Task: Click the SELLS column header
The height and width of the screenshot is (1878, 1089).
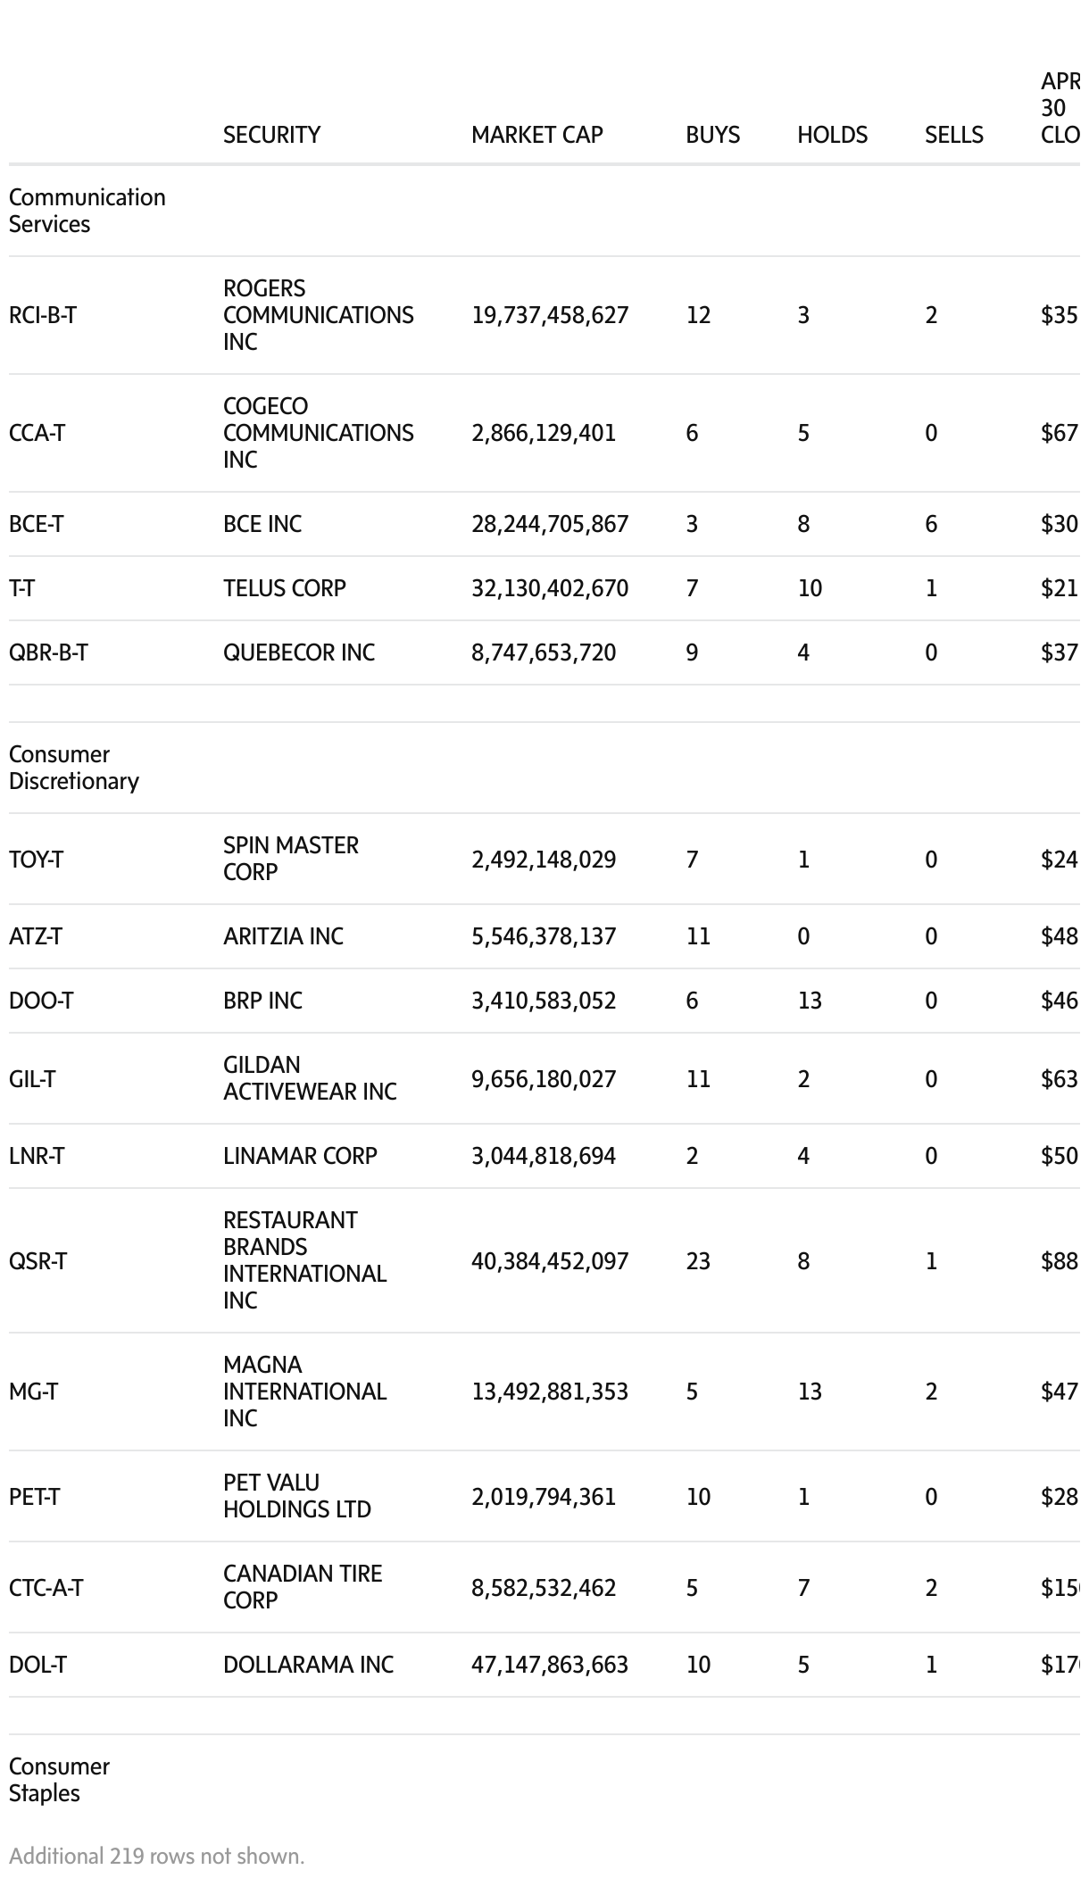Action: point(953,135)
